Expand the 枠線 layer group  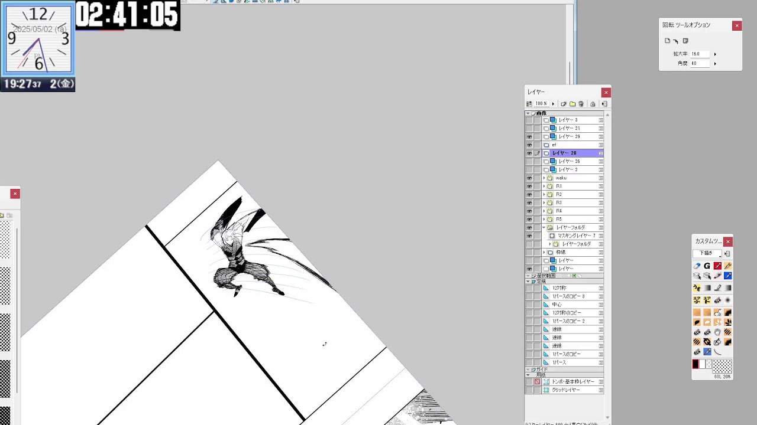pos(544,252)
